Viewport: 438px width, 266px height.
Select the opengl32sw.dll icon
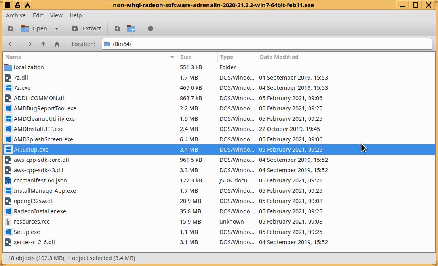coord(8,201)
